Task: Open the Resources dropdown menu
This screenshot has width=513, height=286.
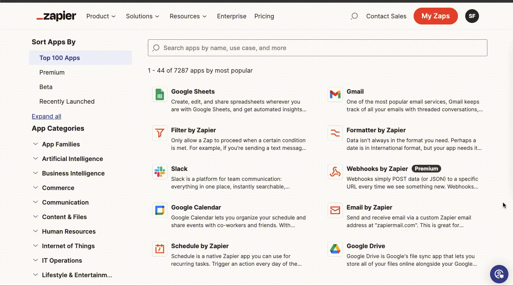Action: pos(188,16)
